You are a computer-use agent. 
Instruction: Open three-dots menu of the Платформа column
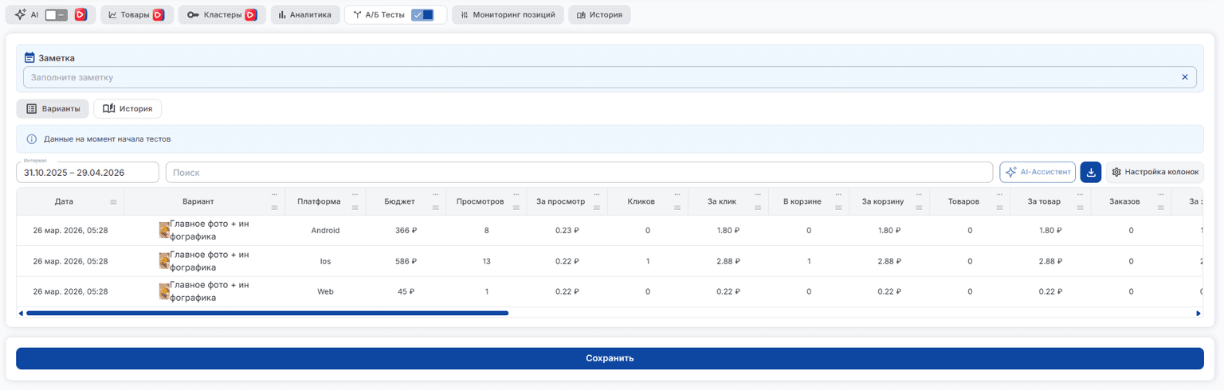click(x=355, y=194)
